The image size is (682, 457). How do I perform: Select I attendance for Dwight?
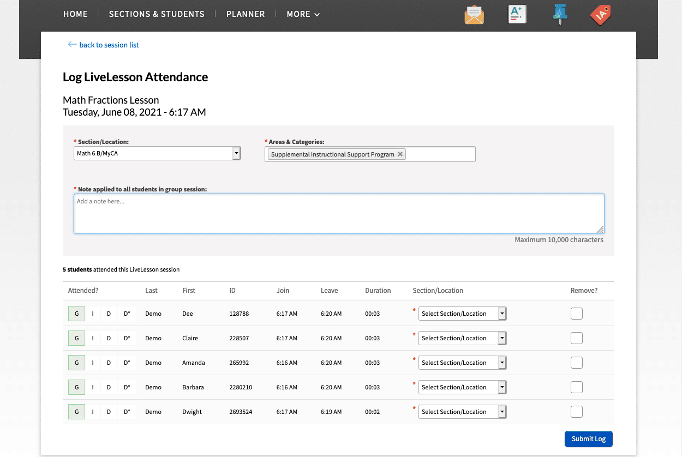pos(93,412)
